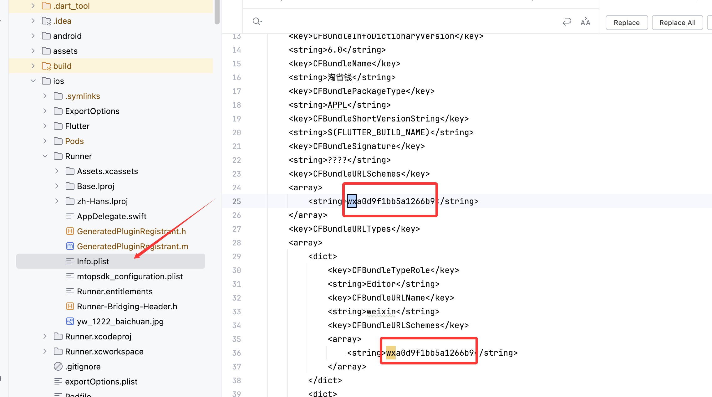712x397 pixels.
Task: Expand the build folder
Action: (x=33, y=66)
